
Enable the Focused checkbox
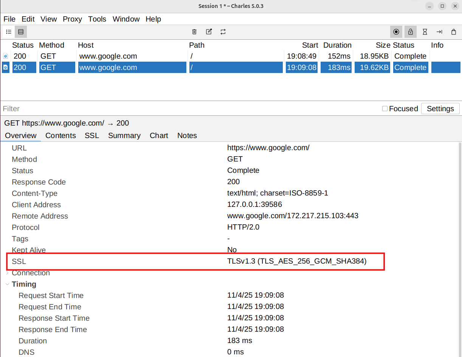pyautogui.click(x=385, y=109)
